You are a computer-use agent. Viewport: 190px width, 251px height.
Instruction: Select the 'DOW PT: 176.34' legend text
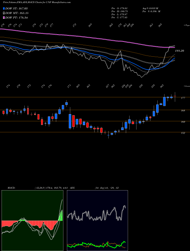16,17
